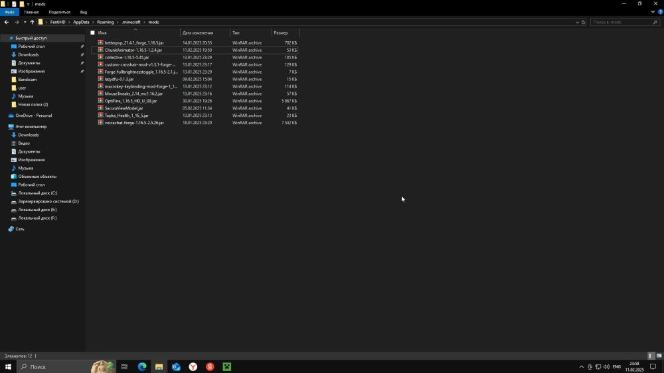The height and width of the screenshot is (373, 664).
Task: Open Локальный диск (C:)
Action: coord(38,193)
